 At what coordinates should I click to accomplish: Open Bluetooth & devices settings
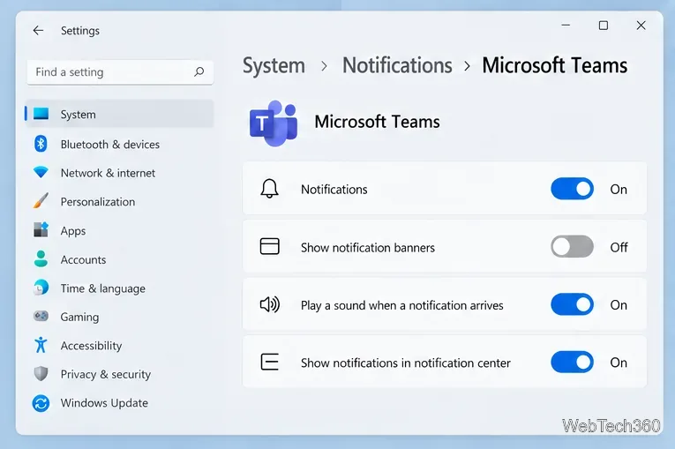pyautogui.click(x=109, y=144)
